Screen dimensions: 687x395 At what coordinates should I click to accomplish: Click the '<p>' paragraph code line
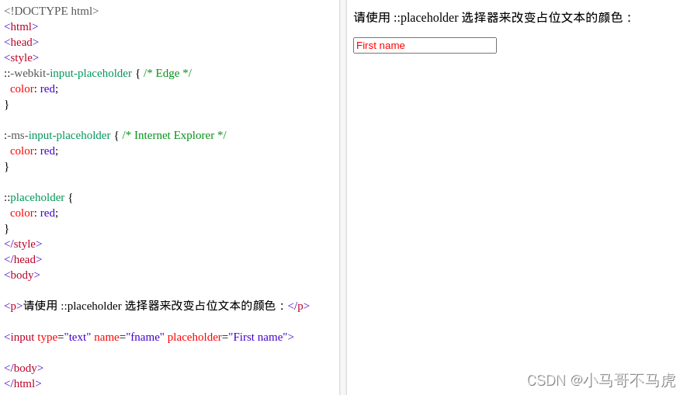pyautogui.click(x=157, y=306)
